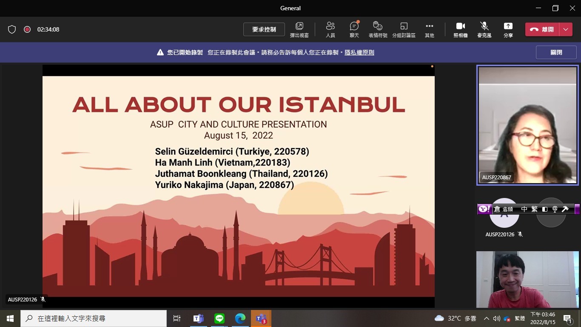
Task: Click the active Teams meeting taskbar icon with badge
Action: [x=261, y=318]
